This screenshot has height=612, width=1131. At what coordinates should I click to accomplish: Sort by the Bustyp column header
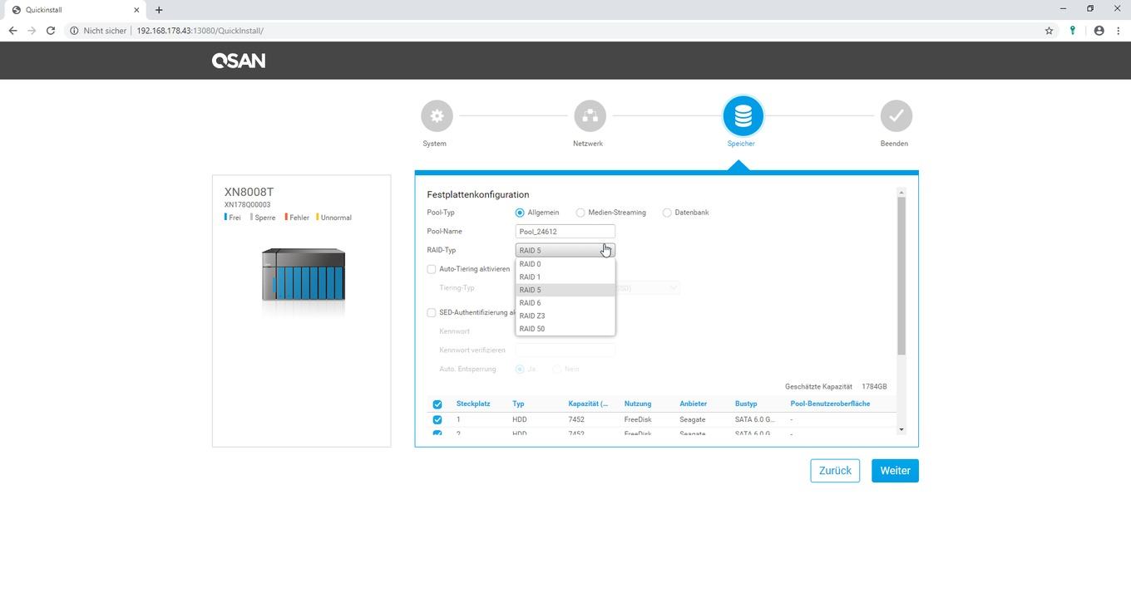(x=746, y=404)
